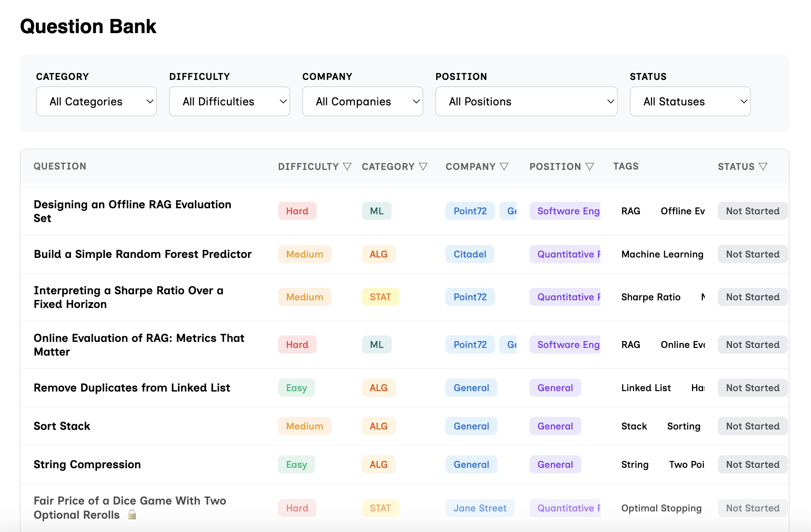The height and width of the screenshot is (532, 811).
Task: Click the lock icon on Fair Price question
Action: tap(132, 515)
